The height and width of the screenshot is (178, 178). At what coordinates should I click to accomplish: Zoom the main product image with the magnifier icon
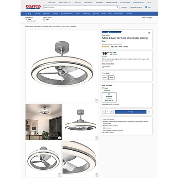(97, 100)
